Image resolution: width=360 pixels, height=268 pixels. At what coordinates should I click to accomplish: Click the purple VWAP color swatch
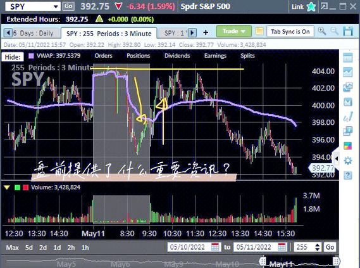coord(31,56)
